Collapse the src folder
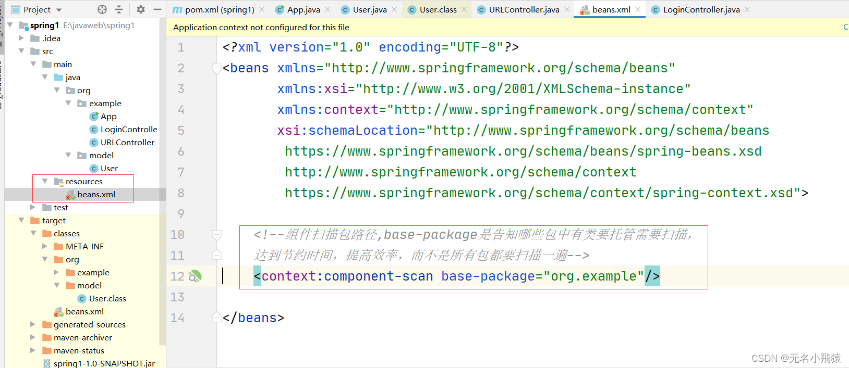Screen dimensions: 849x368 [x=21, y=51]
